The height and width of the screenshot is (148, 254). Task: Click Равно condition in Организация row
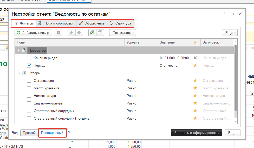click(131, 81)
